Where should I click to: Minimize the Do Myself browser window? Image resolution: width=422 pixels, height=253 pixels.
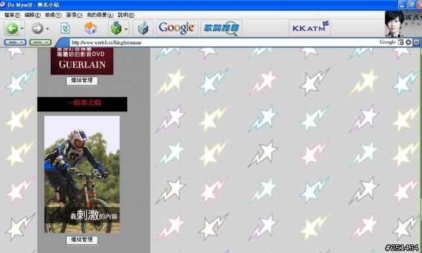(402, 5)
